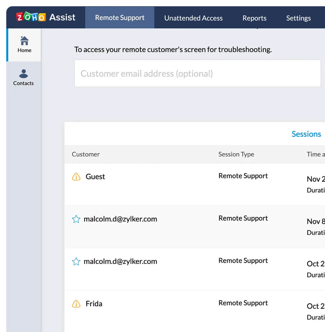Click the warning icon beside Guest

click(x=76, y=177)
